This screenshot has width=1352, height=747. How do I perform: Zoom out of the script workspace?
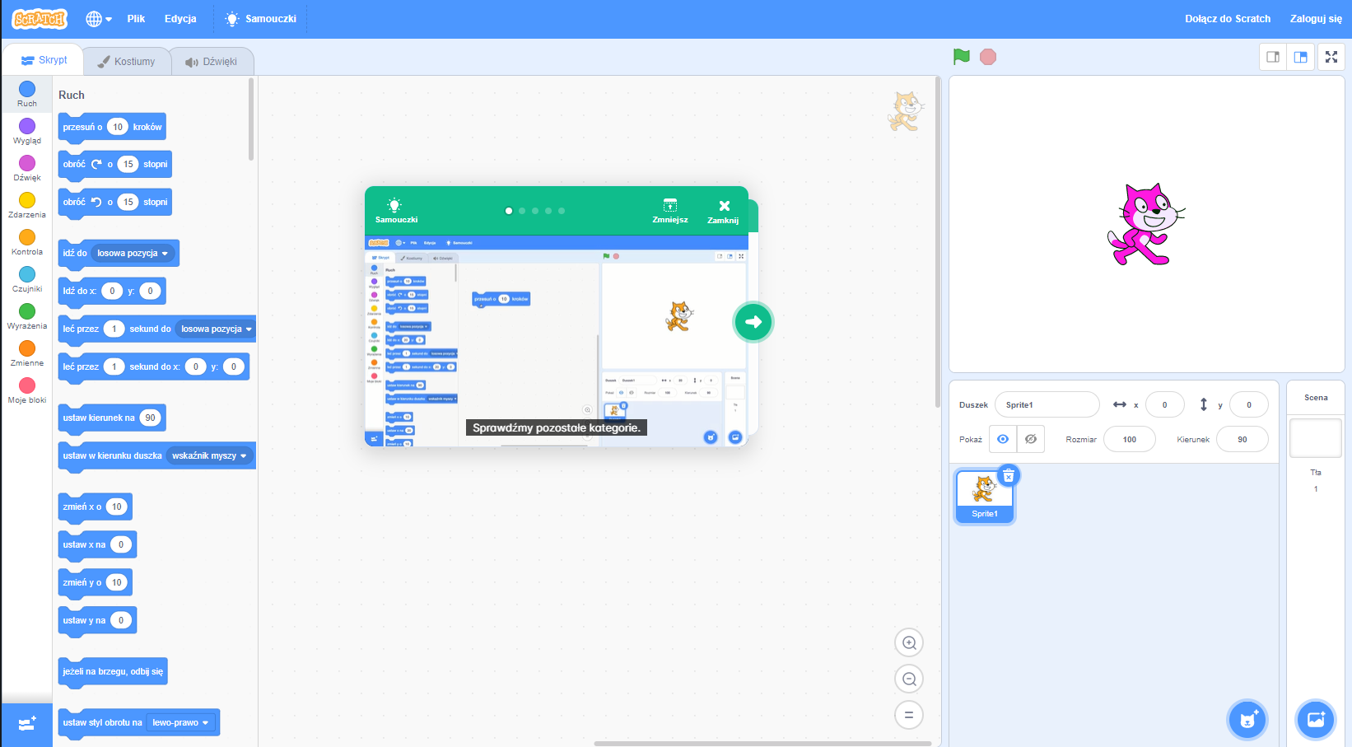coord(909,679)
